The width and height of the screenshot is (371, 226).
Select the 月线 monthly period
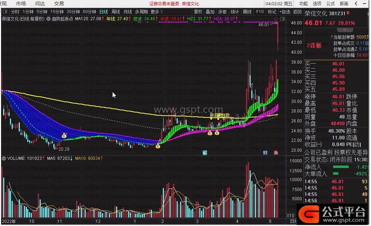click(128, 12)
